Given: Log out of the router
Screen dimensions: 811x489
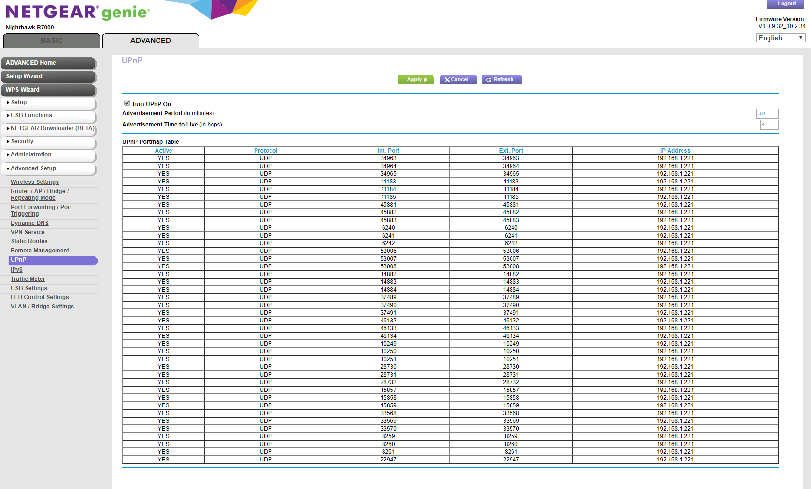Looking at the screenshot, I should coord(786,4).
